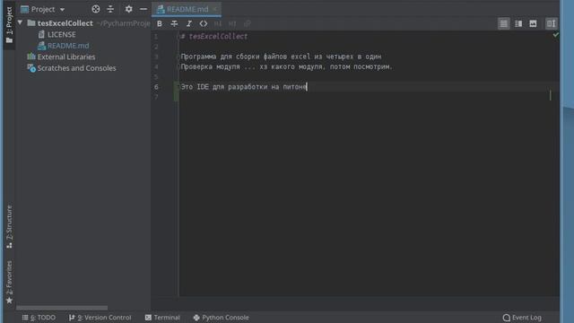Viewport: 574px width, 323px height.
Task: Select the tesExcelCollect root folder
Action: pos(65,23)
